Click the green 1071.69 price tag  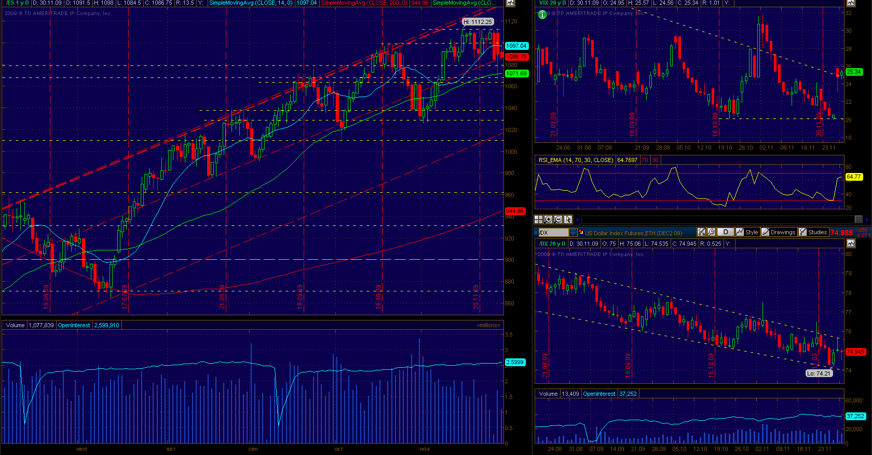click(516, 73)
